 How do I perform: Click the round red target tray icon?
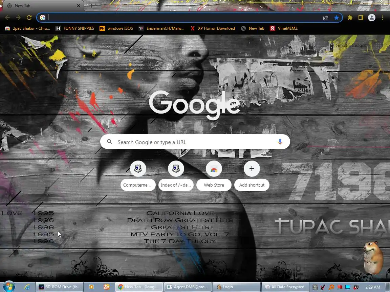[x=356, y=287]
